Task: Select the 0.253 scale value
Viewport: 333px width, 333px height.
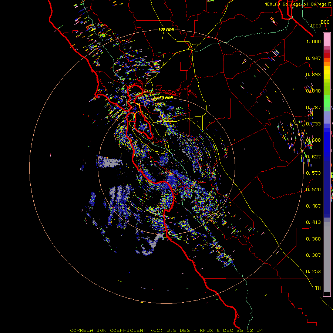Action: click(313, 272)
